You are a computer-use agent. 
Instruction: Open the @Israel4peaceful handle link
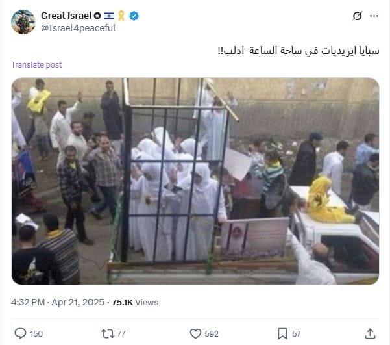[79, 28]
